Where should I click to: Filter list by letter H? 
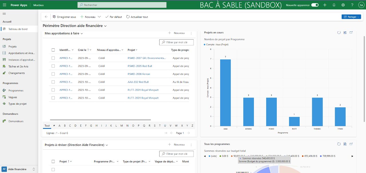[x=97, y=125]
